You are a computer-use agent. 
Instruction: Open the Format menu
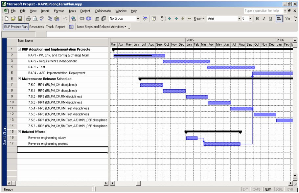(59, 11)
